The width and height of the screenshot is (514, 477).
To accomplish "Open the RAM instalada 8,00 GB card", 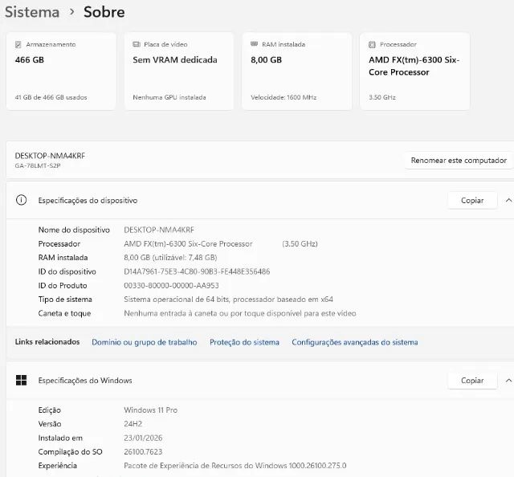I will point(296,71).
